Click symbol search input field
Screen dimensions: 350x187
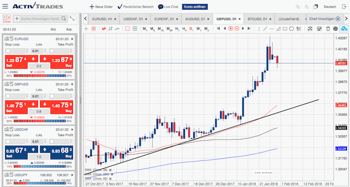[40, 19]
